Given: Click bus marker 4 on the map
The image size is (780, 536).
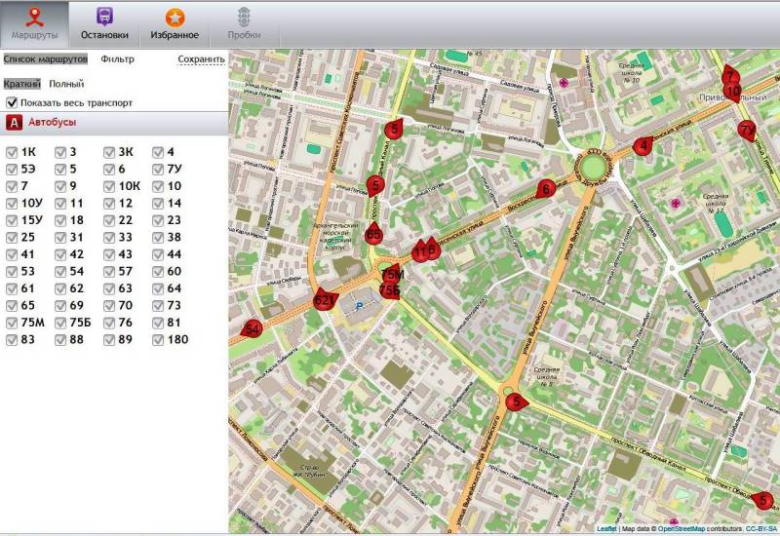Looking at the screenshot, I should (642, 146).
